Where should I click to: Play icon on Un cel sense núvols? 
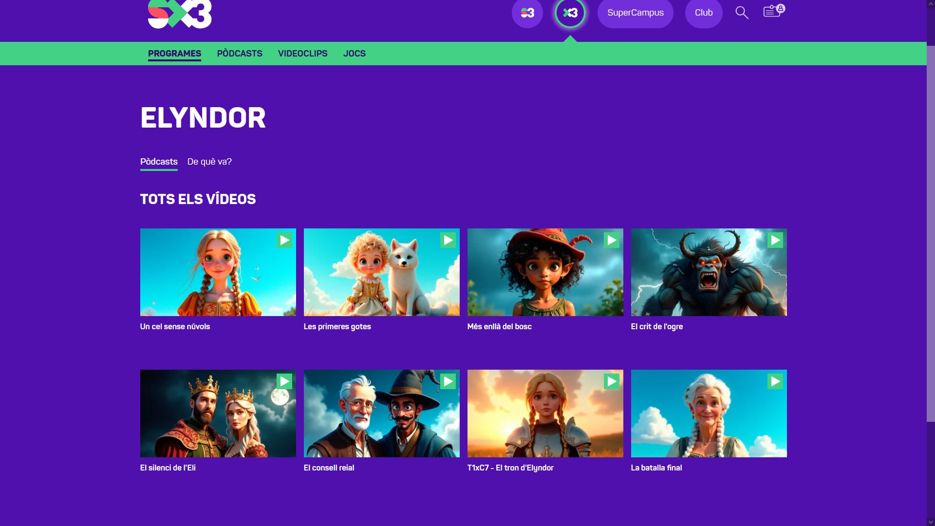[x=284, y=240]
